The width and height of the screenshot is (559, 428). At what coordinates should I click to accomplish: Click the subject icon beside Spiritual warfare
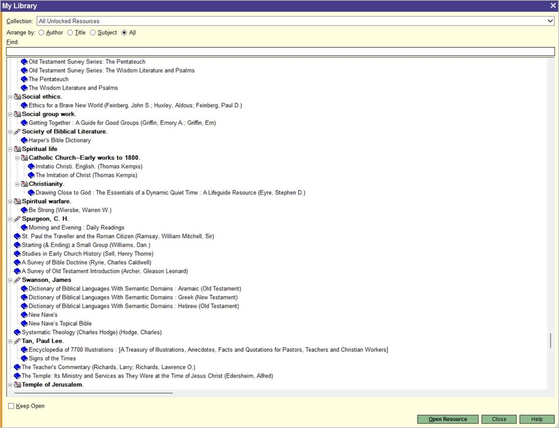click(17, 201)
